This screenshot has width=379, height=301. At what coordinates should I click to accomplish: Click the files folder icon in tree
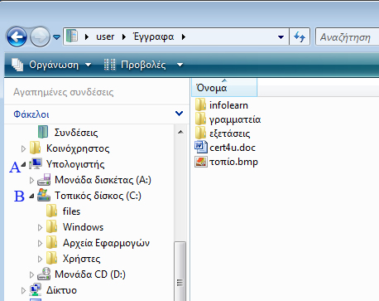pyautogui.click(x=51, y=211)
